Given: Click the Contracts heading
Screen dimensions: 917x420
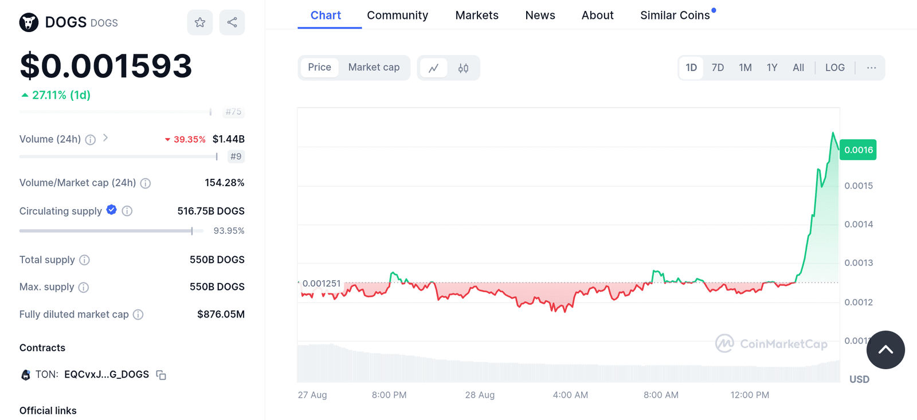Looking at the screenshot, I should (42, 348).
